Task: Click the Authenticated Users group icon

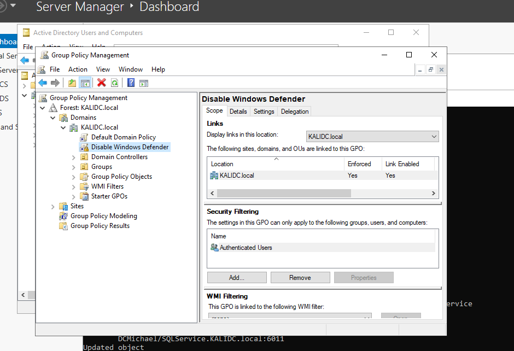Action: pos(214,248)
